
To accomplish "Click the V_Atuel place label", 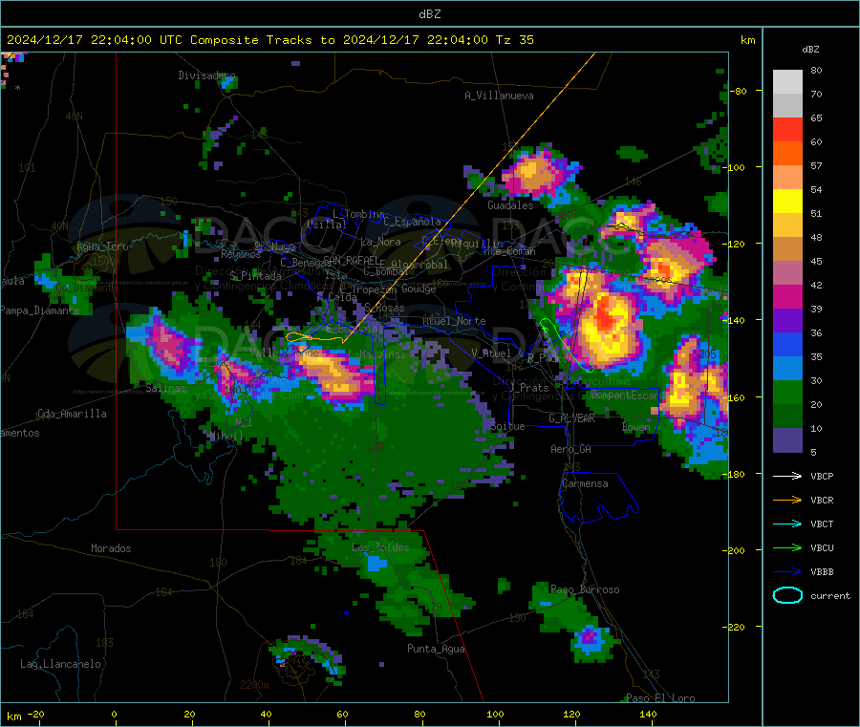I will pos(491,353).
